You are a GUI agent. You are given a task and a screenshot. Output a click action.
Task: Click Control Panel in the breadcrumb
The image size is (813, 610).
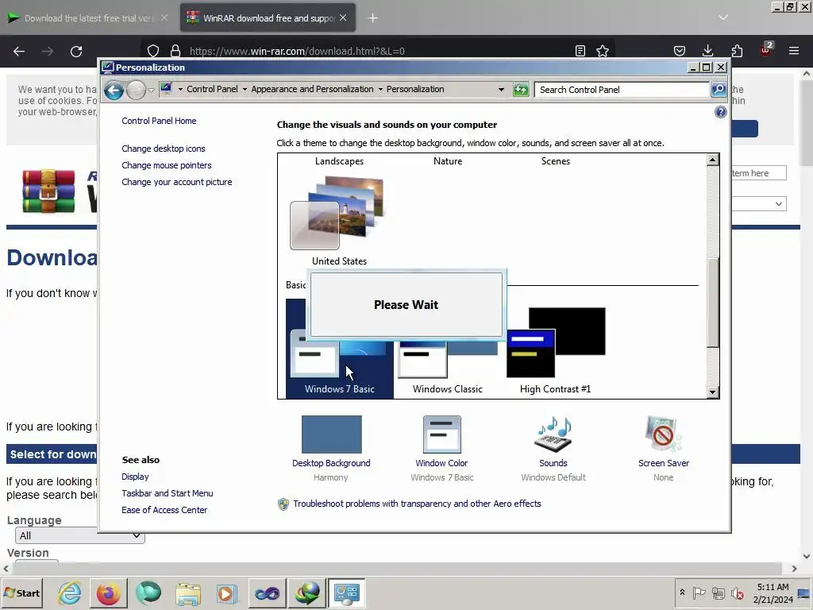pos(212,89)
